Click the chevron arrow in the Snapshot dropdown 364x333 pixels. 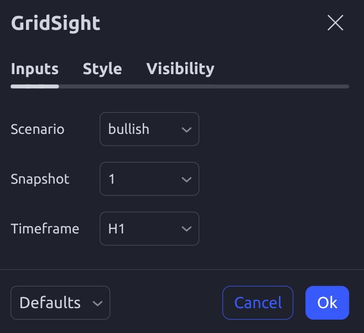[186, 179]
